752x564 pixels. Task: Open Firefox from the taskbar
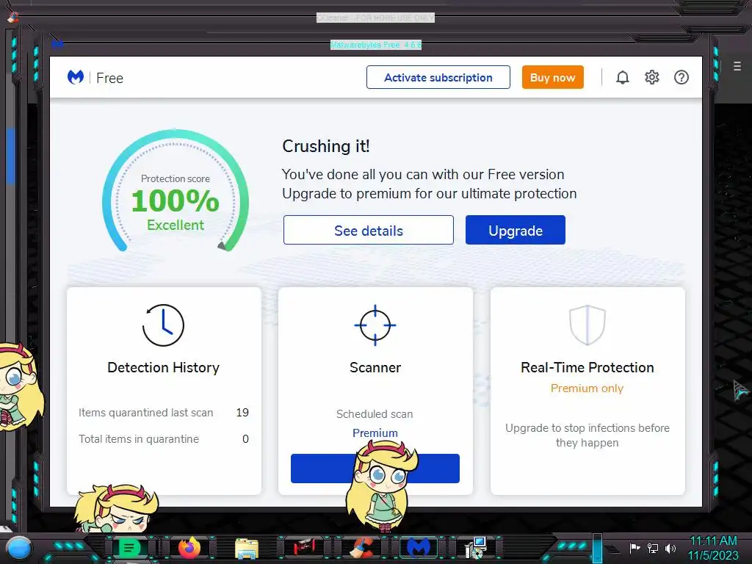189,548
